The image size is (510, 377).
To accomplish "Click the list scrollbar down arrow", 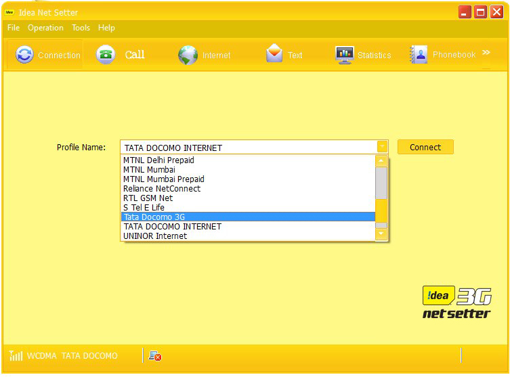I will tap(381, 234).
